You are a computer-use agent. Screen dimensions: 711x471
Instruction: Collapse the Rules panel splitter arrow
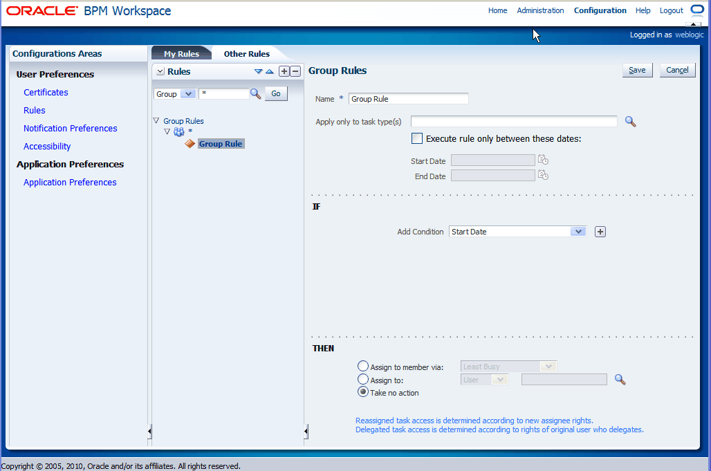pos(306,431)
